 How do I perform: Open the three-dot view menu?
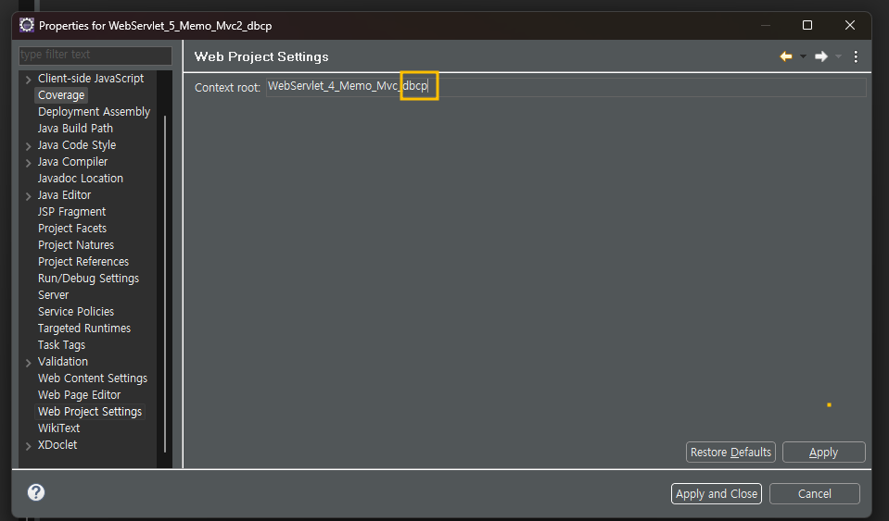[x=856, y=56]
